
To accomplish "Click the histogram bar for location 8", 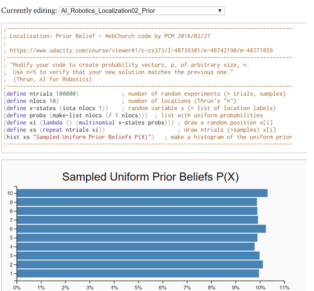I will tap(137, 211).
